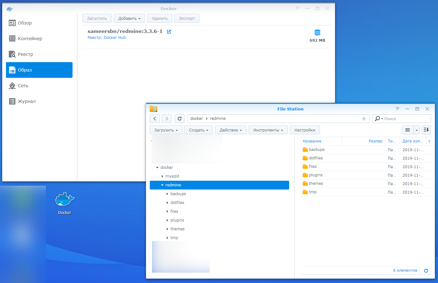Open Обзор section in Docker sidebar
This screenshot has width=438, height=283.
click(39, 23)
